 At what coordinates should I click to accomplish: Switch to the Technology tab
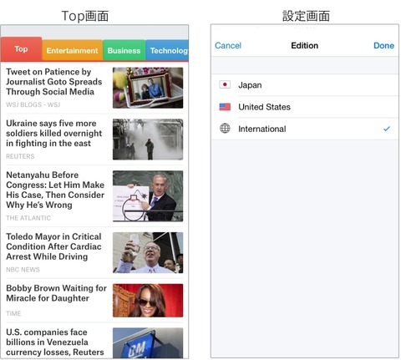click(167, 51)
